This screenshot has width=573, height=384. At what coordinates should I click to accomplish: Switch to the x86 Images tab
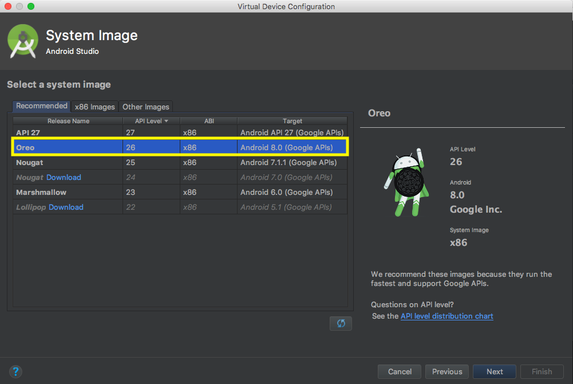tap(95, 107)
